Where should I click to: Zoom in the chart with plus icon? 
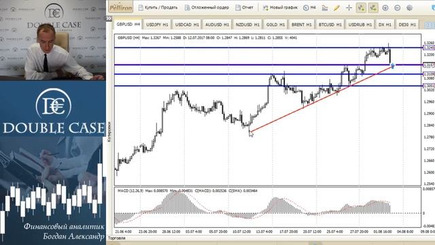385,7
